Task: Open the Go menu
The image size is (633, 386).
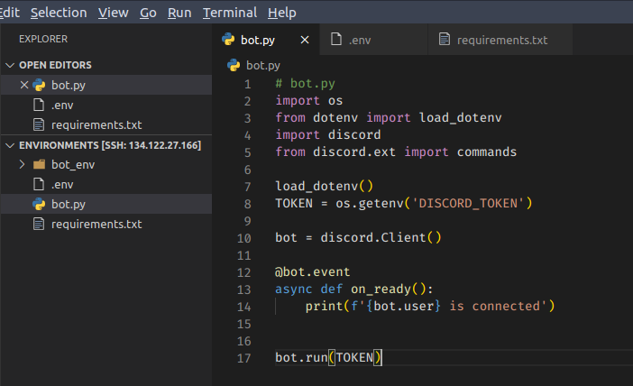Action: (x=148, y=13)
